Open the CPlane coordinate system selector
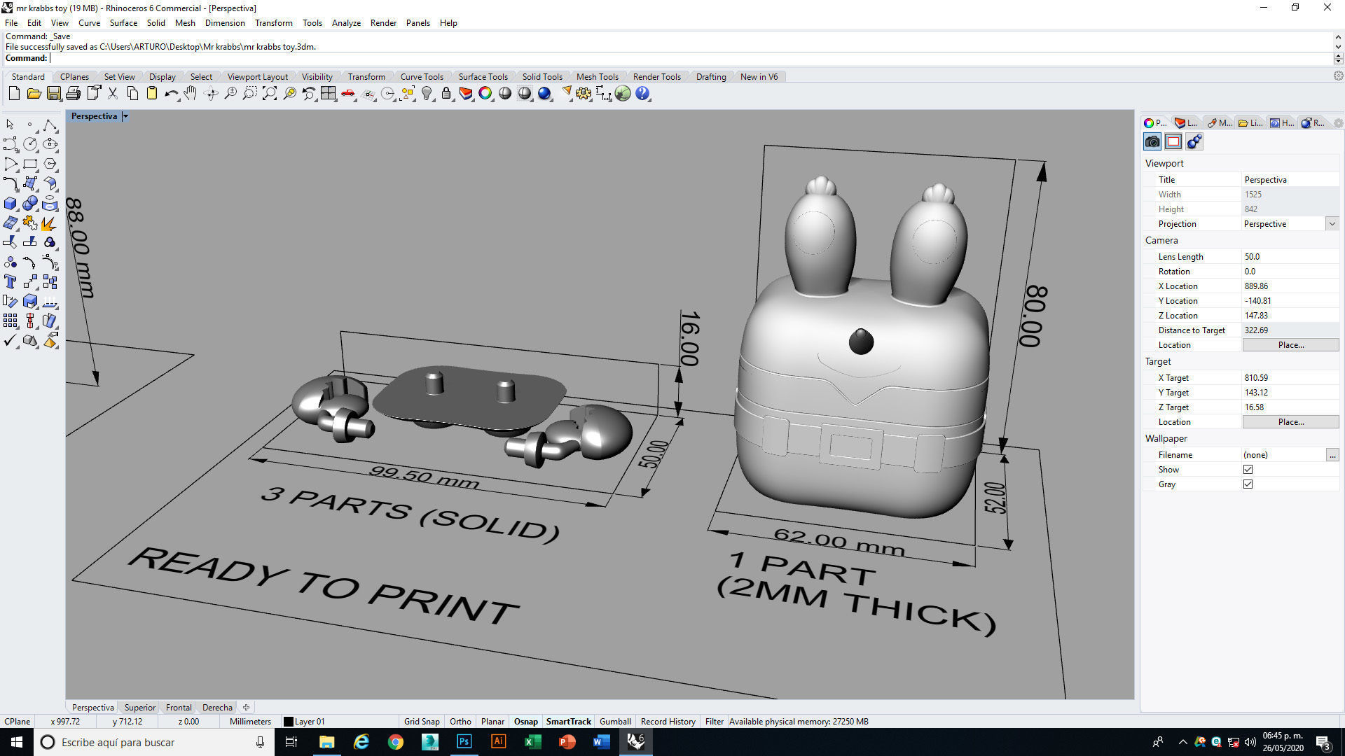 pos(18,722)
